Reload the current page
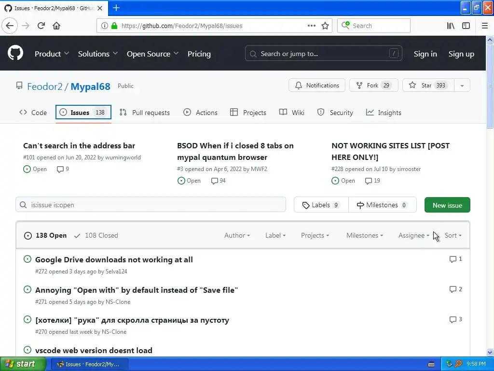 click(41, 26)
